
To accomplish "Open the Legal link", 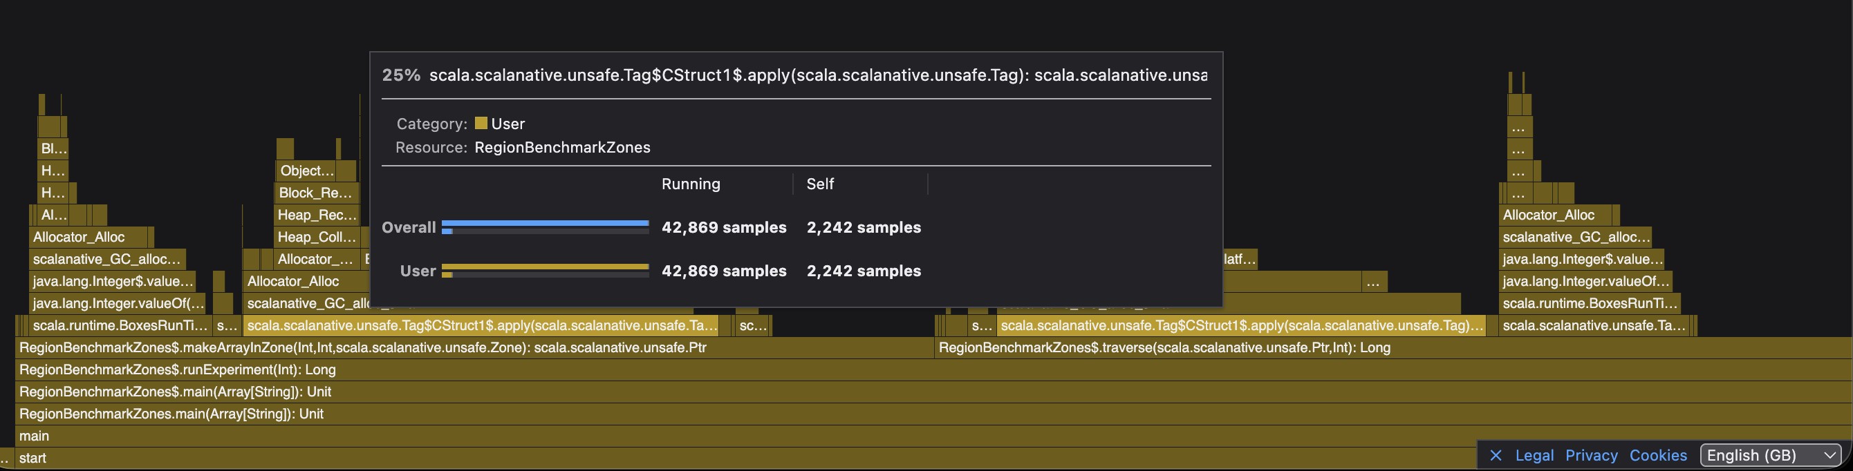I will click(1534, 455).
